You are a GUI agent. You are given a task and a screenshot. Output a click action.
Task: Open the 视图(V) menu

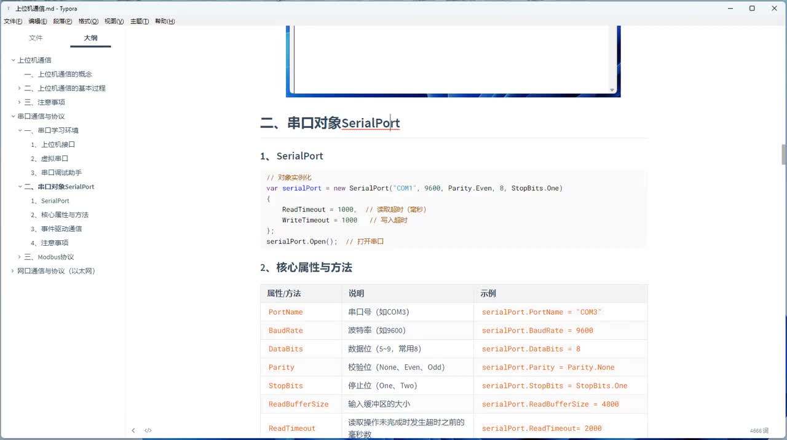[114, 22]
